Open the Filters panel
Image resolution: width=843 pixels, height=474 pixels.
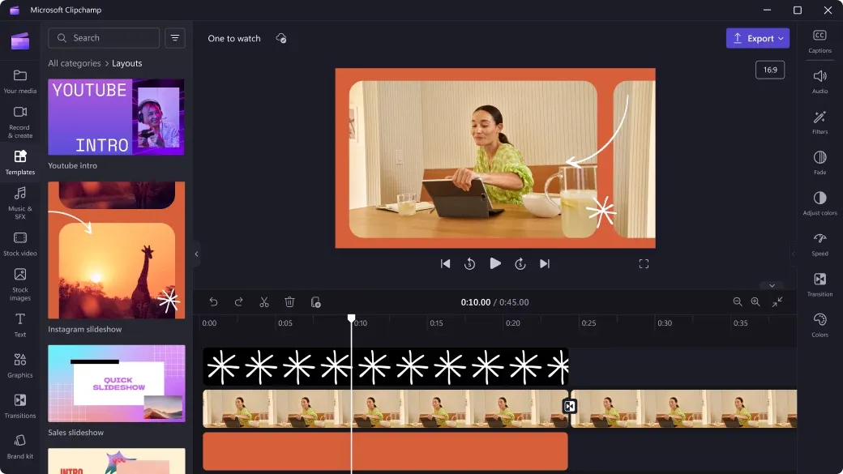click(819, 121)
